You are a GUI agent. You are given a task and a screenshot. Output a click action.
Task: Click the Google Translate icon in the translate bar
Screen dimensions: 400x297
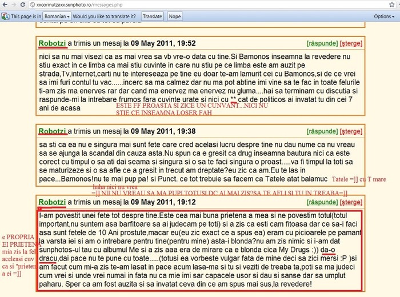coord(5,17)
